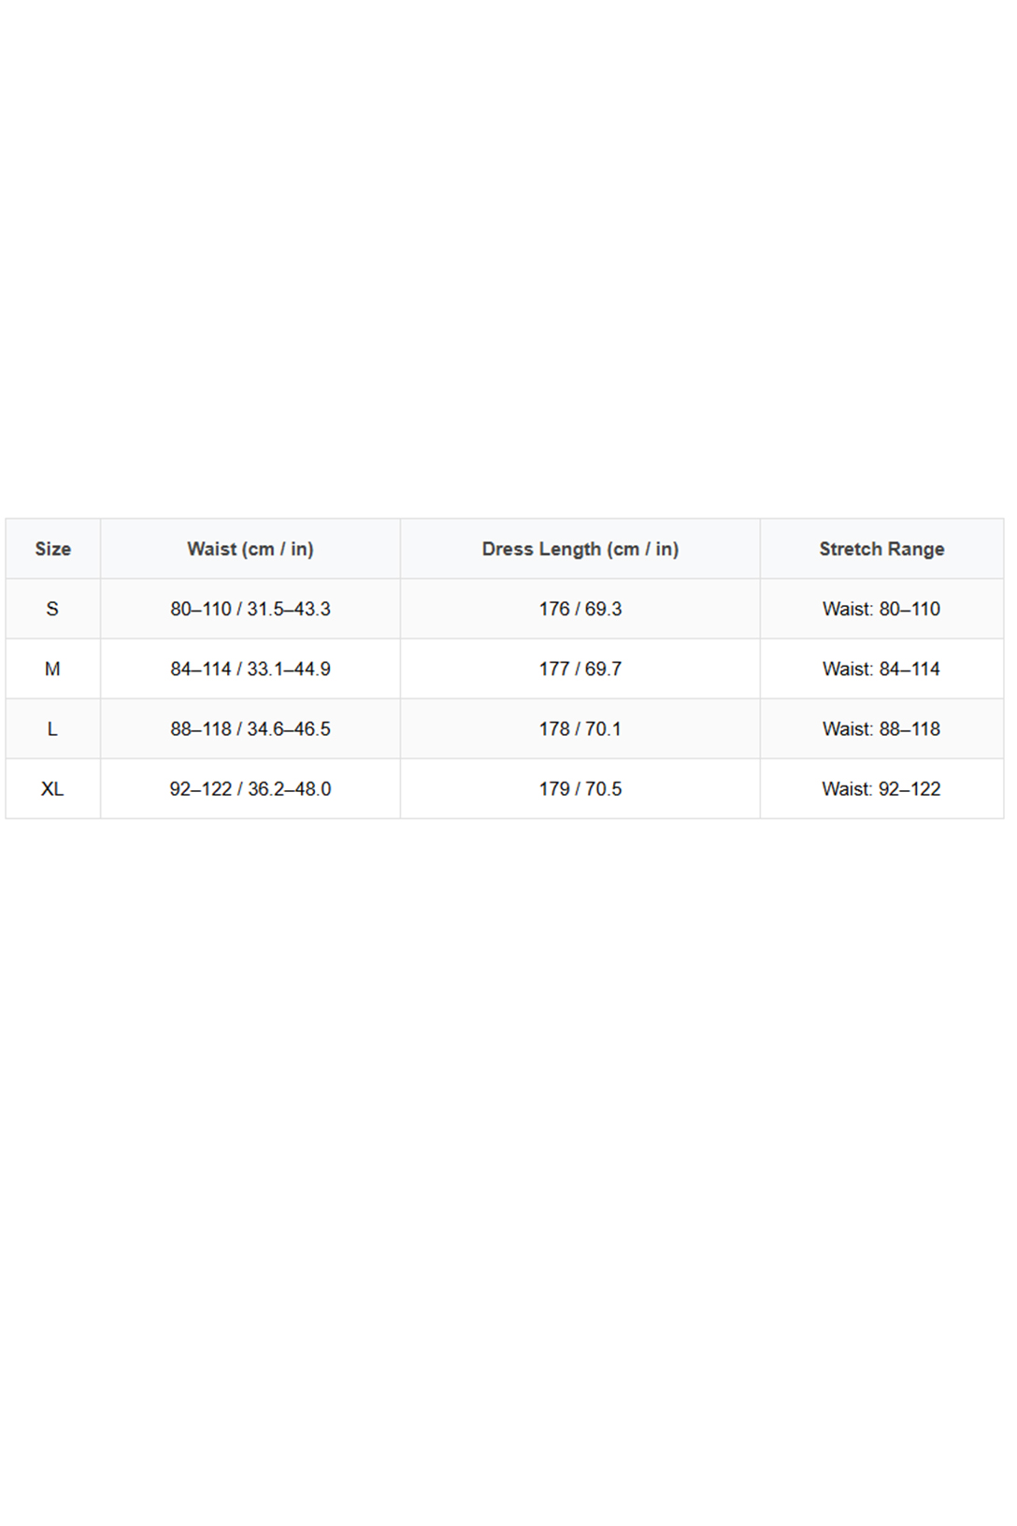
Task: Click the Dress Length (cm / in) header
Action: tap(580, 549)
